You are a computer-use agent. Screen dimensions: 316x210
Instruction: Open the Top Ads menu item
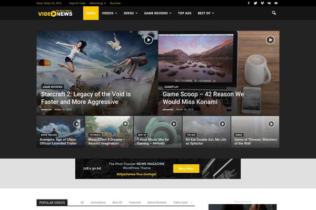tap(185, 13)
